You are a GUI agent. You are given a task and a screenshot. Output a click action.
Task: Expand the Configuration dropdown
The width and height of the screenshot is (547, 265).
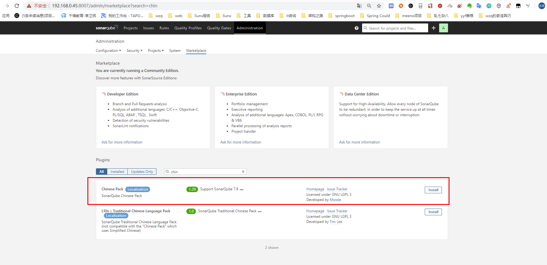108,51
